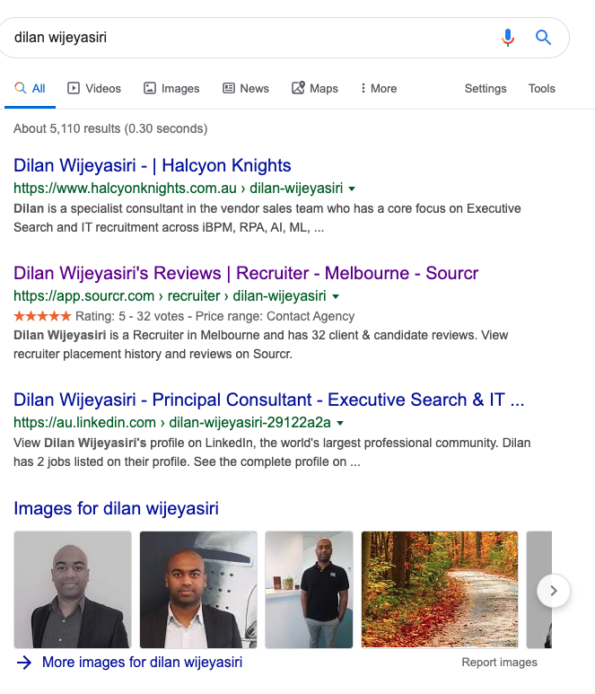Expand au.linkedin.com result URL dropdown arrow

tap(340, 423)
